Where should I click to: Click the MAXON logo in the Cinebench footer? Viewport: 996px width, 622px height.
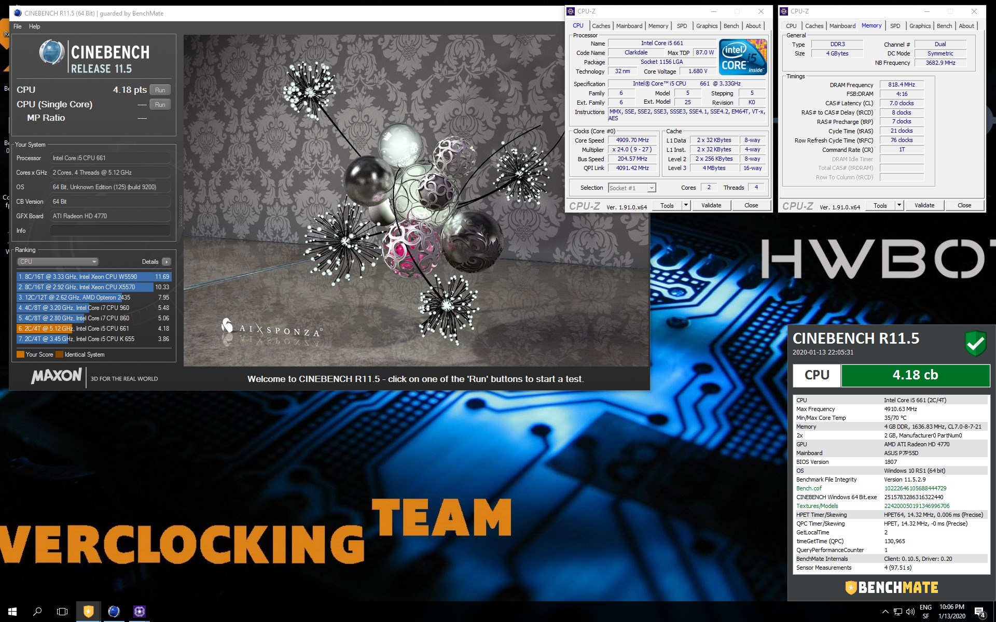click(x=56, y=376)
